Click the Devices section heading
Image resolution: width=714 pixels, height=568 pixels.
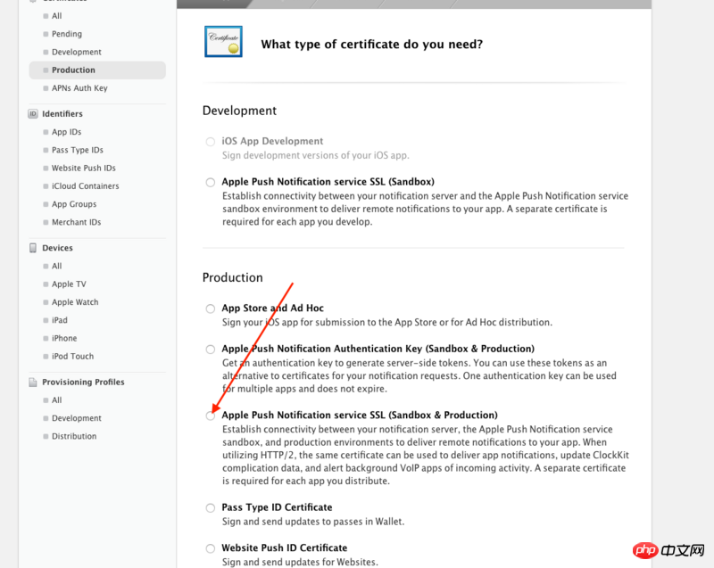point(57,248)
